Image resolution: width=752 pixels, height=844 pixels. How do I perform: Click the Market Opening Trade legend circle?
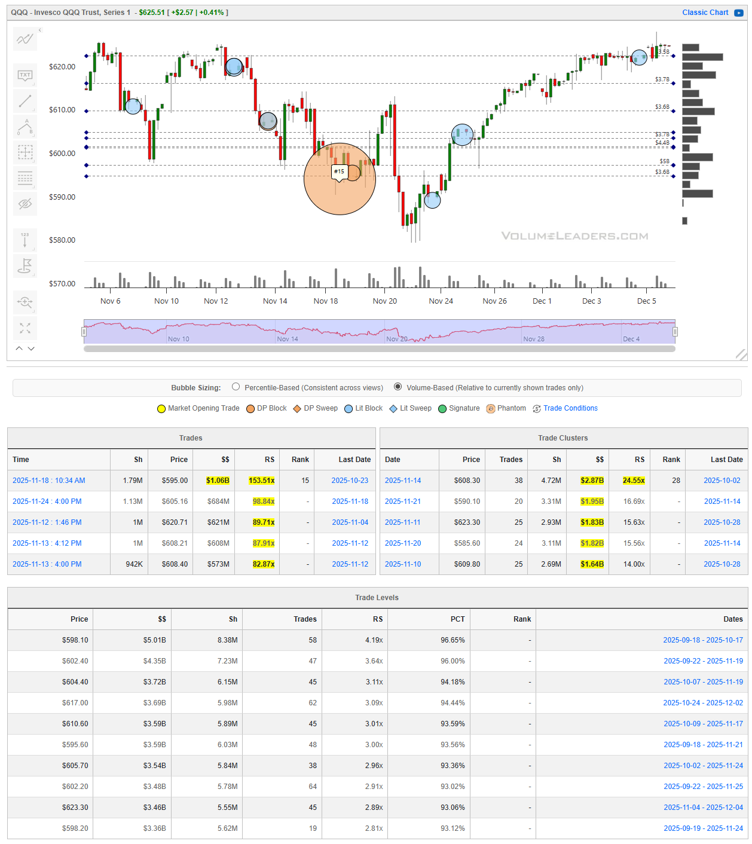coord(161,409)
